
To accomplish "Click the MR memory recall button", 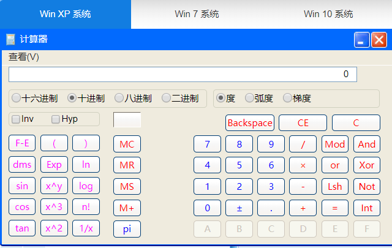I will coord(127,165).
